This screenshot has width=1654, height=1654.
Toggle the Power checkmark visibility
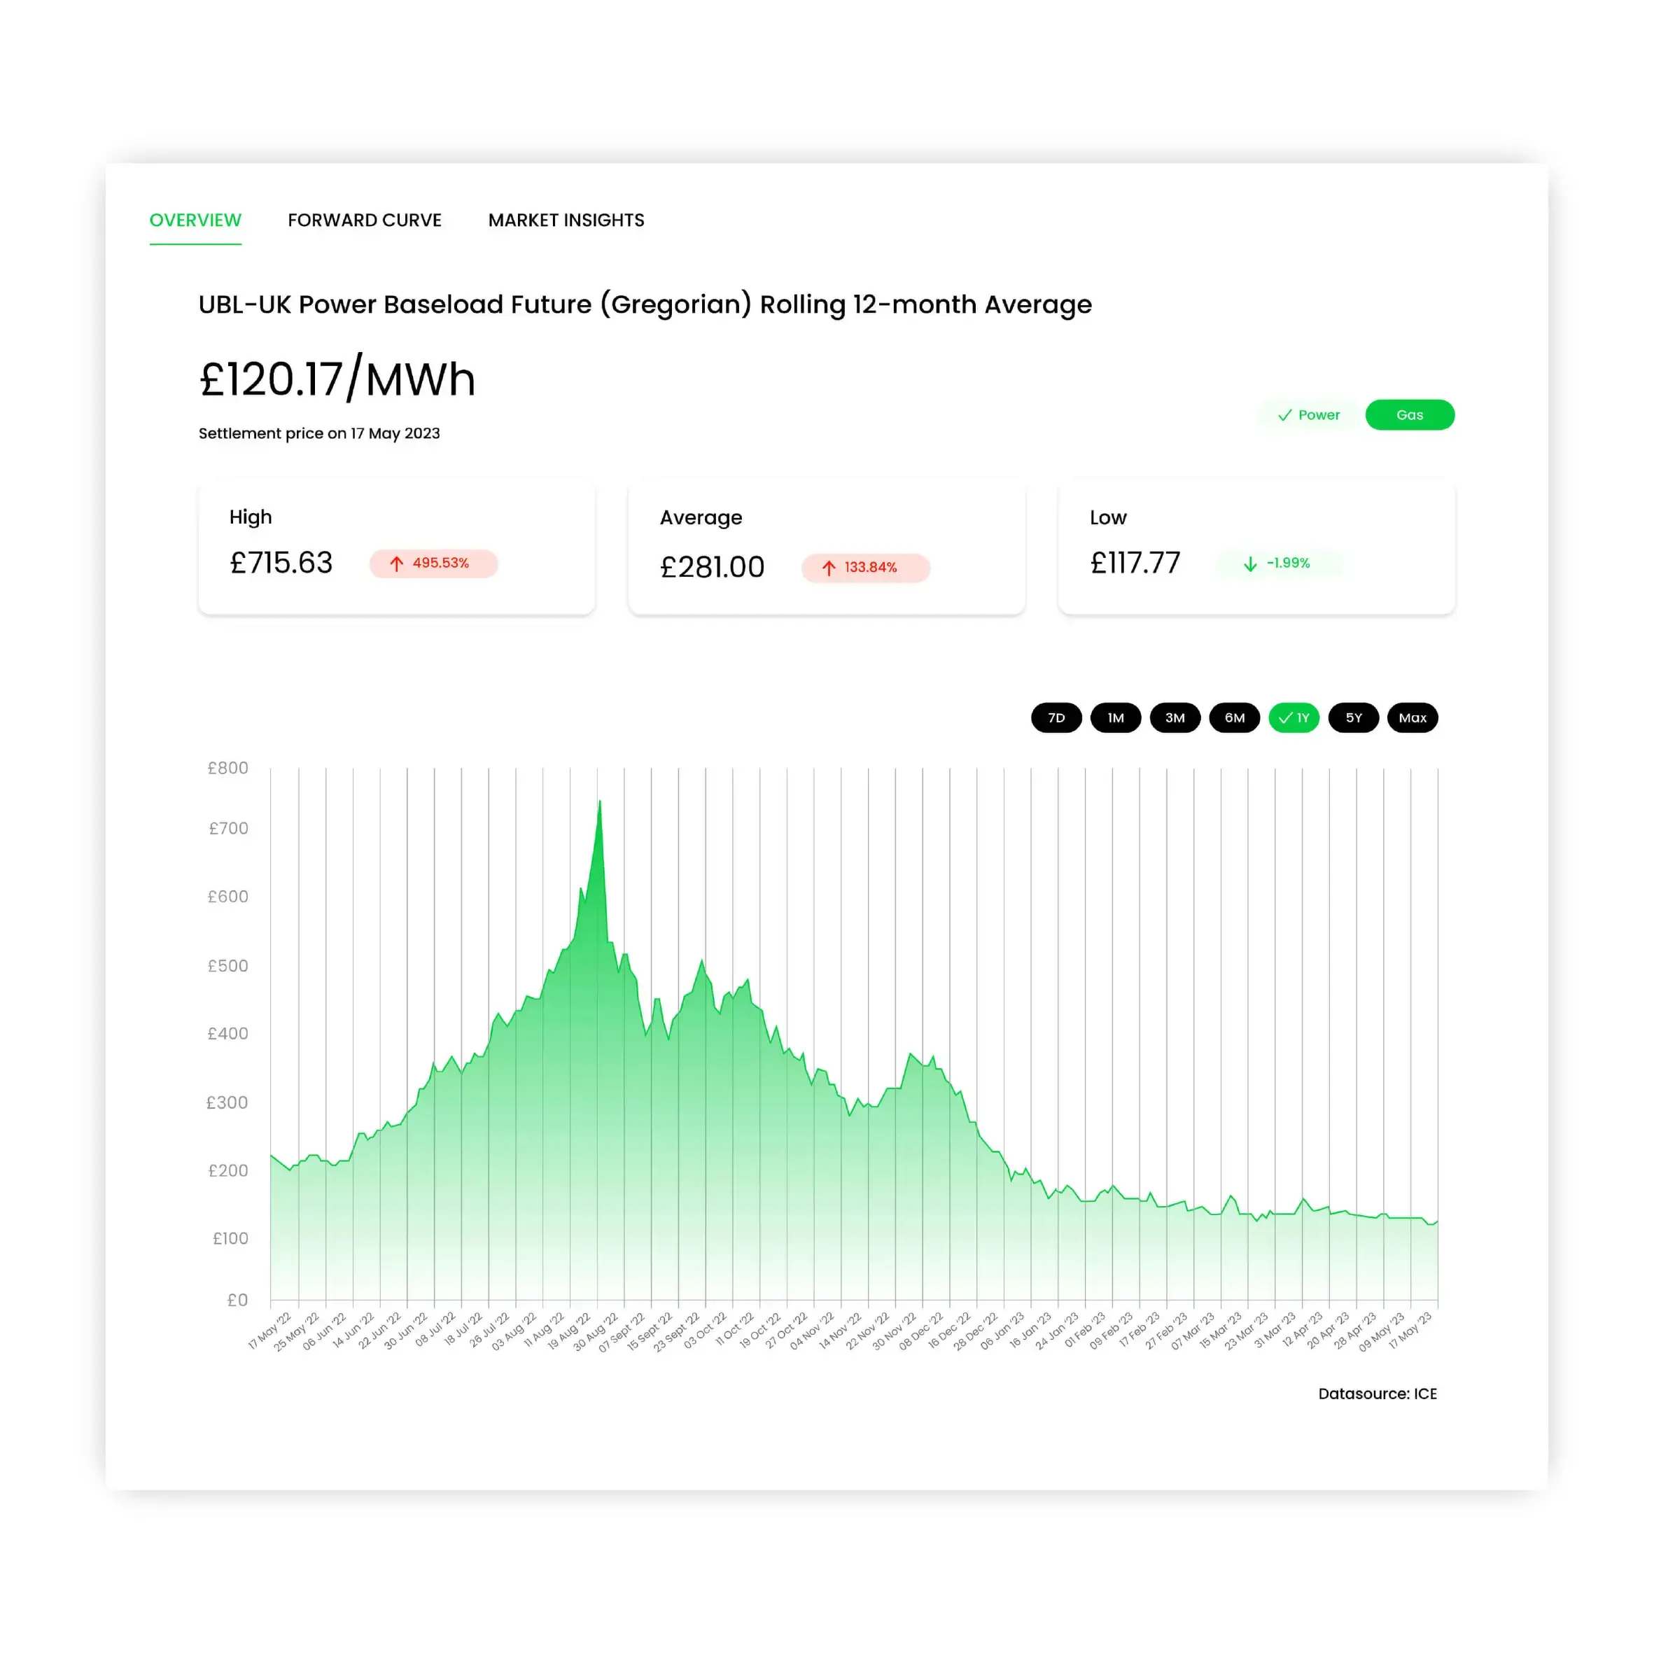click(x=1305, y=414)
